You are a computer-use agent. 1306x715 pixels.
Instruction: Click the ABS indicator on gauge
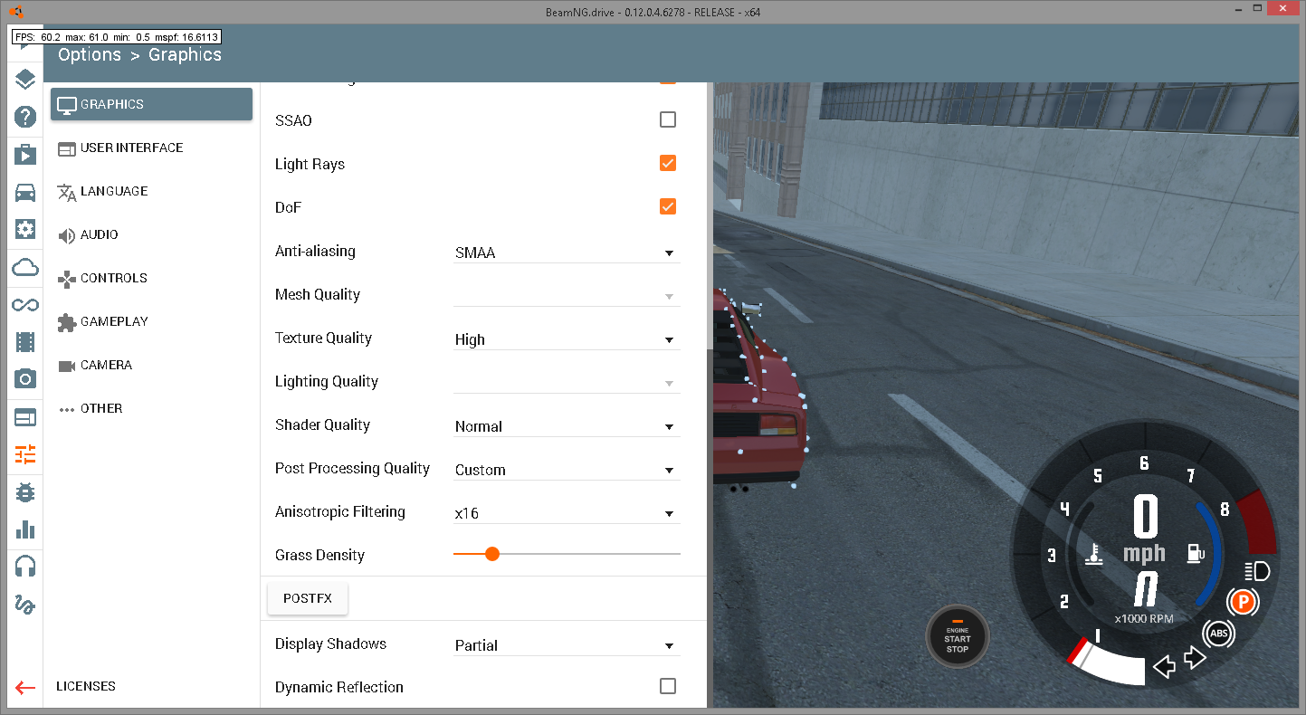click(x=1218, y=634)
